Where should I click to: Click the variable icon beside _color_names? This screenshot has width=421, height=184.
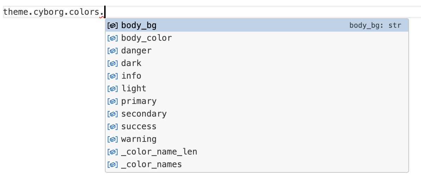click(112, 165)
